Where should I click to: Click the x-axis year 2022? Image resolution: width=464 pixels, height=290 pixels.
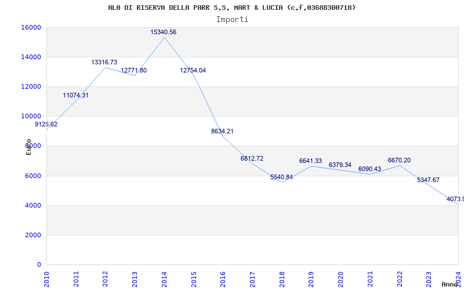399,279
